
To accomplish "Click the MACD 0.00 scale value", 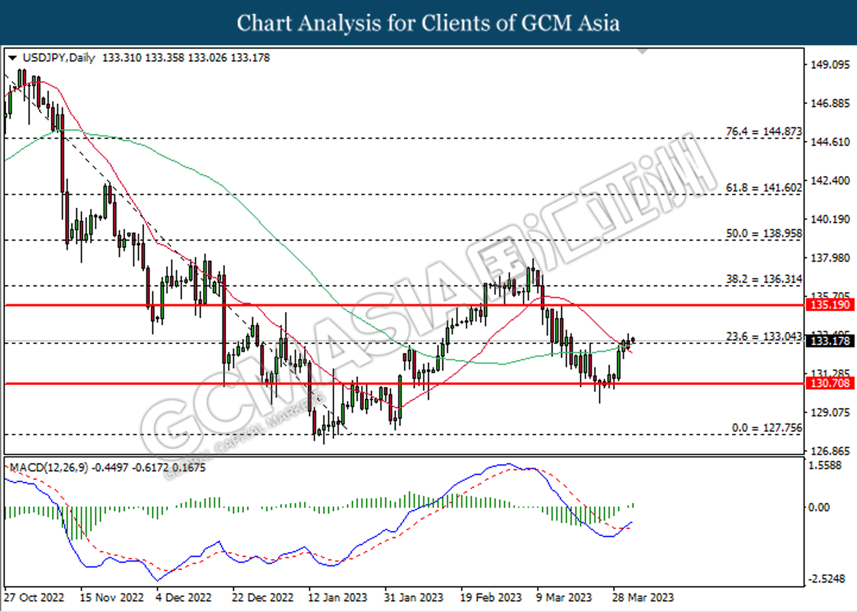I will pyautogui.click(x=819, y=507).
